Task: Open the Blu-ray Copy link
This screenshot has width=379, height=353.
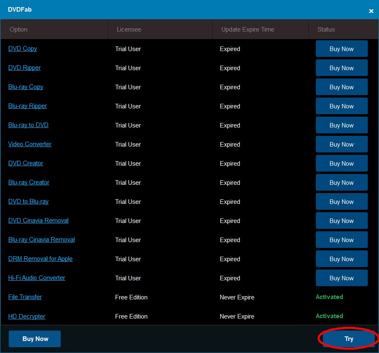Action: click(x=26, y=87)
